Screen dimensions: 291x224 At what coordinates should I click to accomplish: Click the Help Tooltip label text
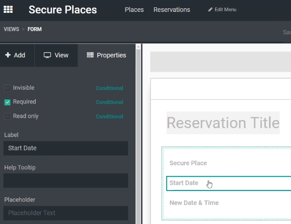pyautogui.click(x=20, y=168)
